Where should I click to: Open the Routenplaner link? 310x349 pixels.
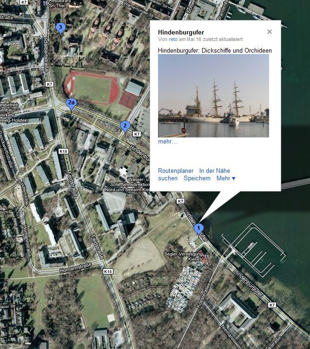(x=176, y=171)
